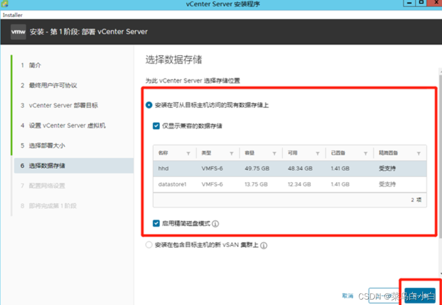The image size is (442, 305).
Task: Click the 可用 column header
Action: (293, 153)
